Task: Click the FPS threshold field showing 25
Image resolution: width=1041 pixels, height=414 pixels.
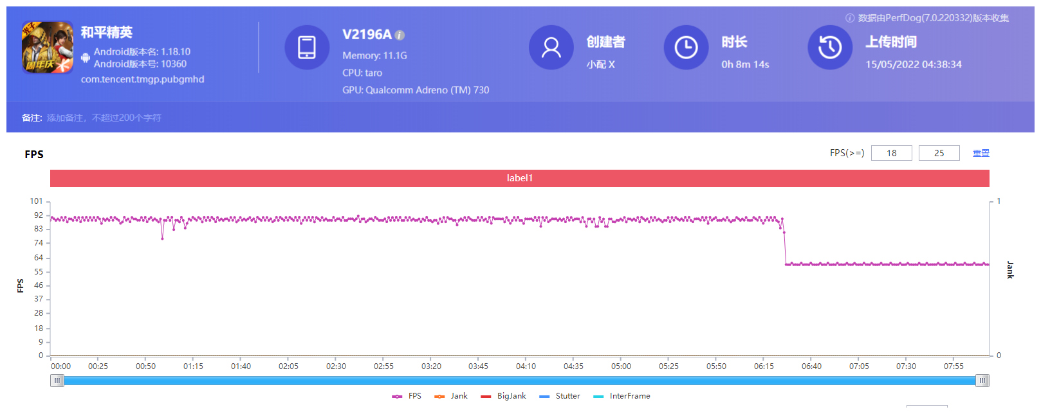Action: (939, 153)
